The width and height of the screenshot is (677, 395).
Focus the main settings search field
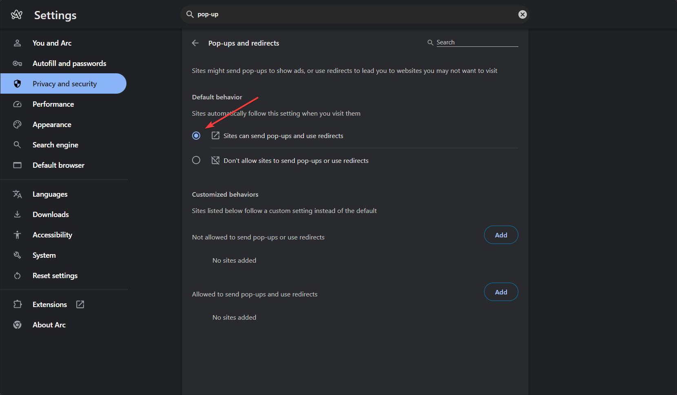point(355,14)
